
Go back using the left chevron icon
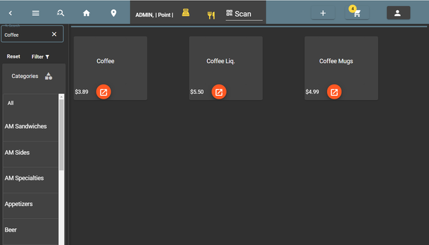(x=11, y=13)
